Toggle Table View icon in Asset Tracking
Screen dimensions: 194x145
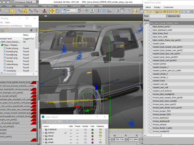pyautogui.click(x=7, y=30)
